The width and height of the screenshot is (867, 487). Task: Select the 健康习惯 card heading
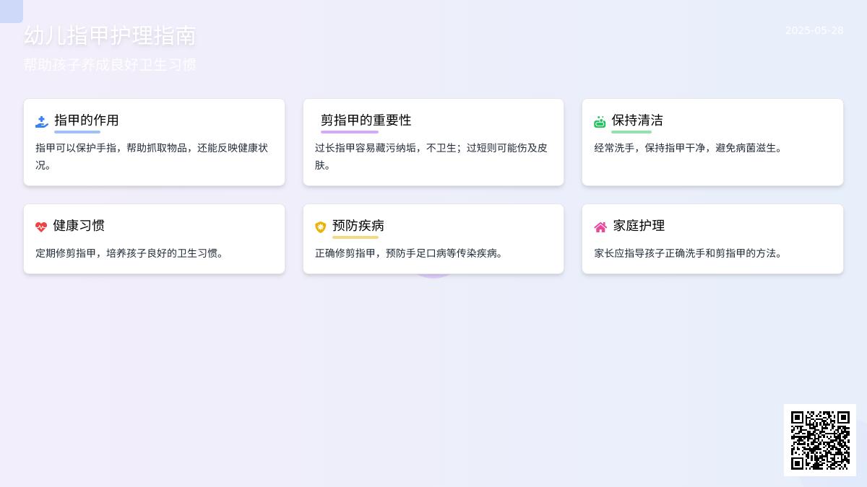coord(79,226)
